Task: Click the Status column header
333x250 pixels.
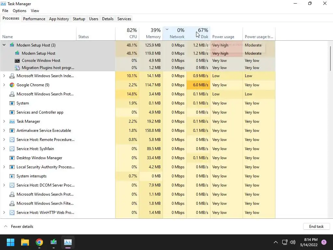Action: 96,34
